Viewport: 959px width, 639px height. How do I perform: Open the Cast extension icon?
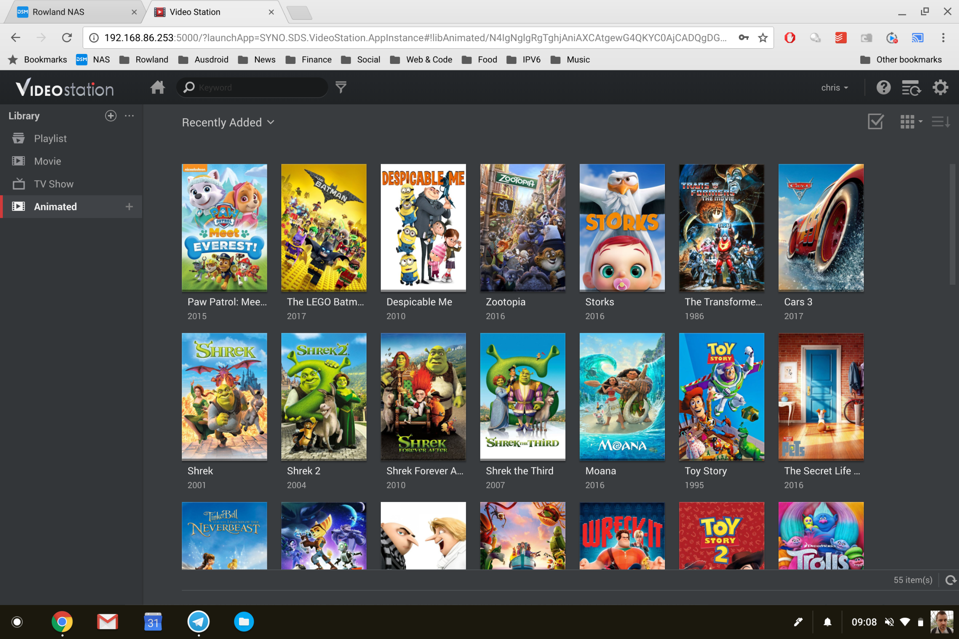click(917, 38)
